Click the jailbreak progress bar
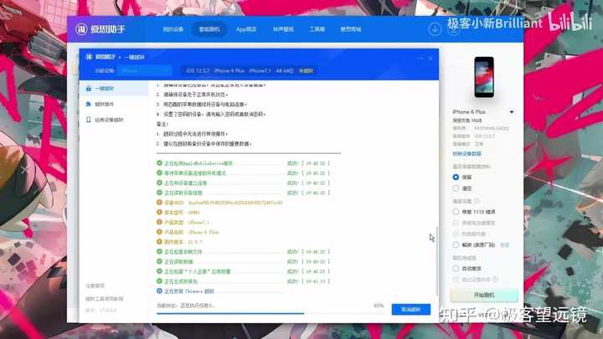The image size is (603, 339). pos(271,314)
